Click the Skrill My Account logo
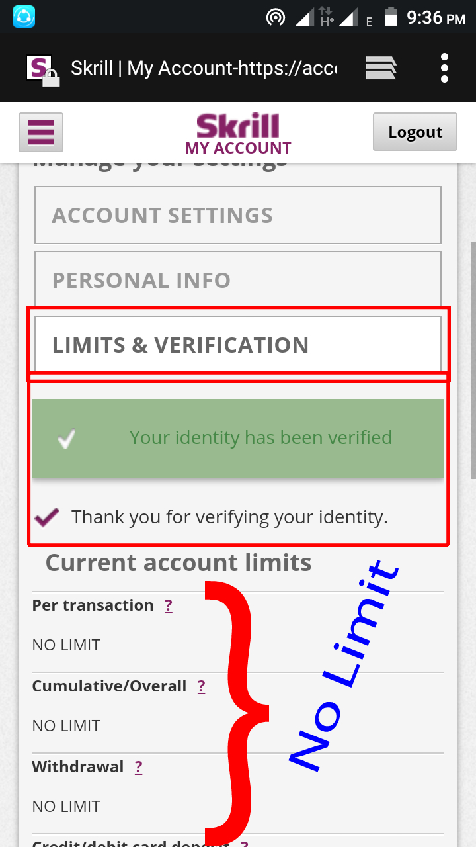 (238, 134)
